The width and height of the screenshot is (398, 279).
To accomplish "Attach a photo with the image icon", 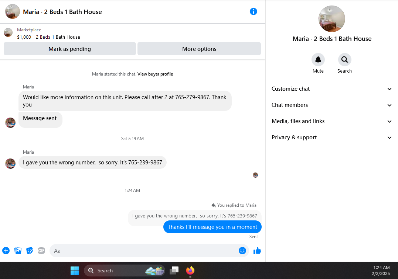I will pyautogui.click(x=18, y=251).
